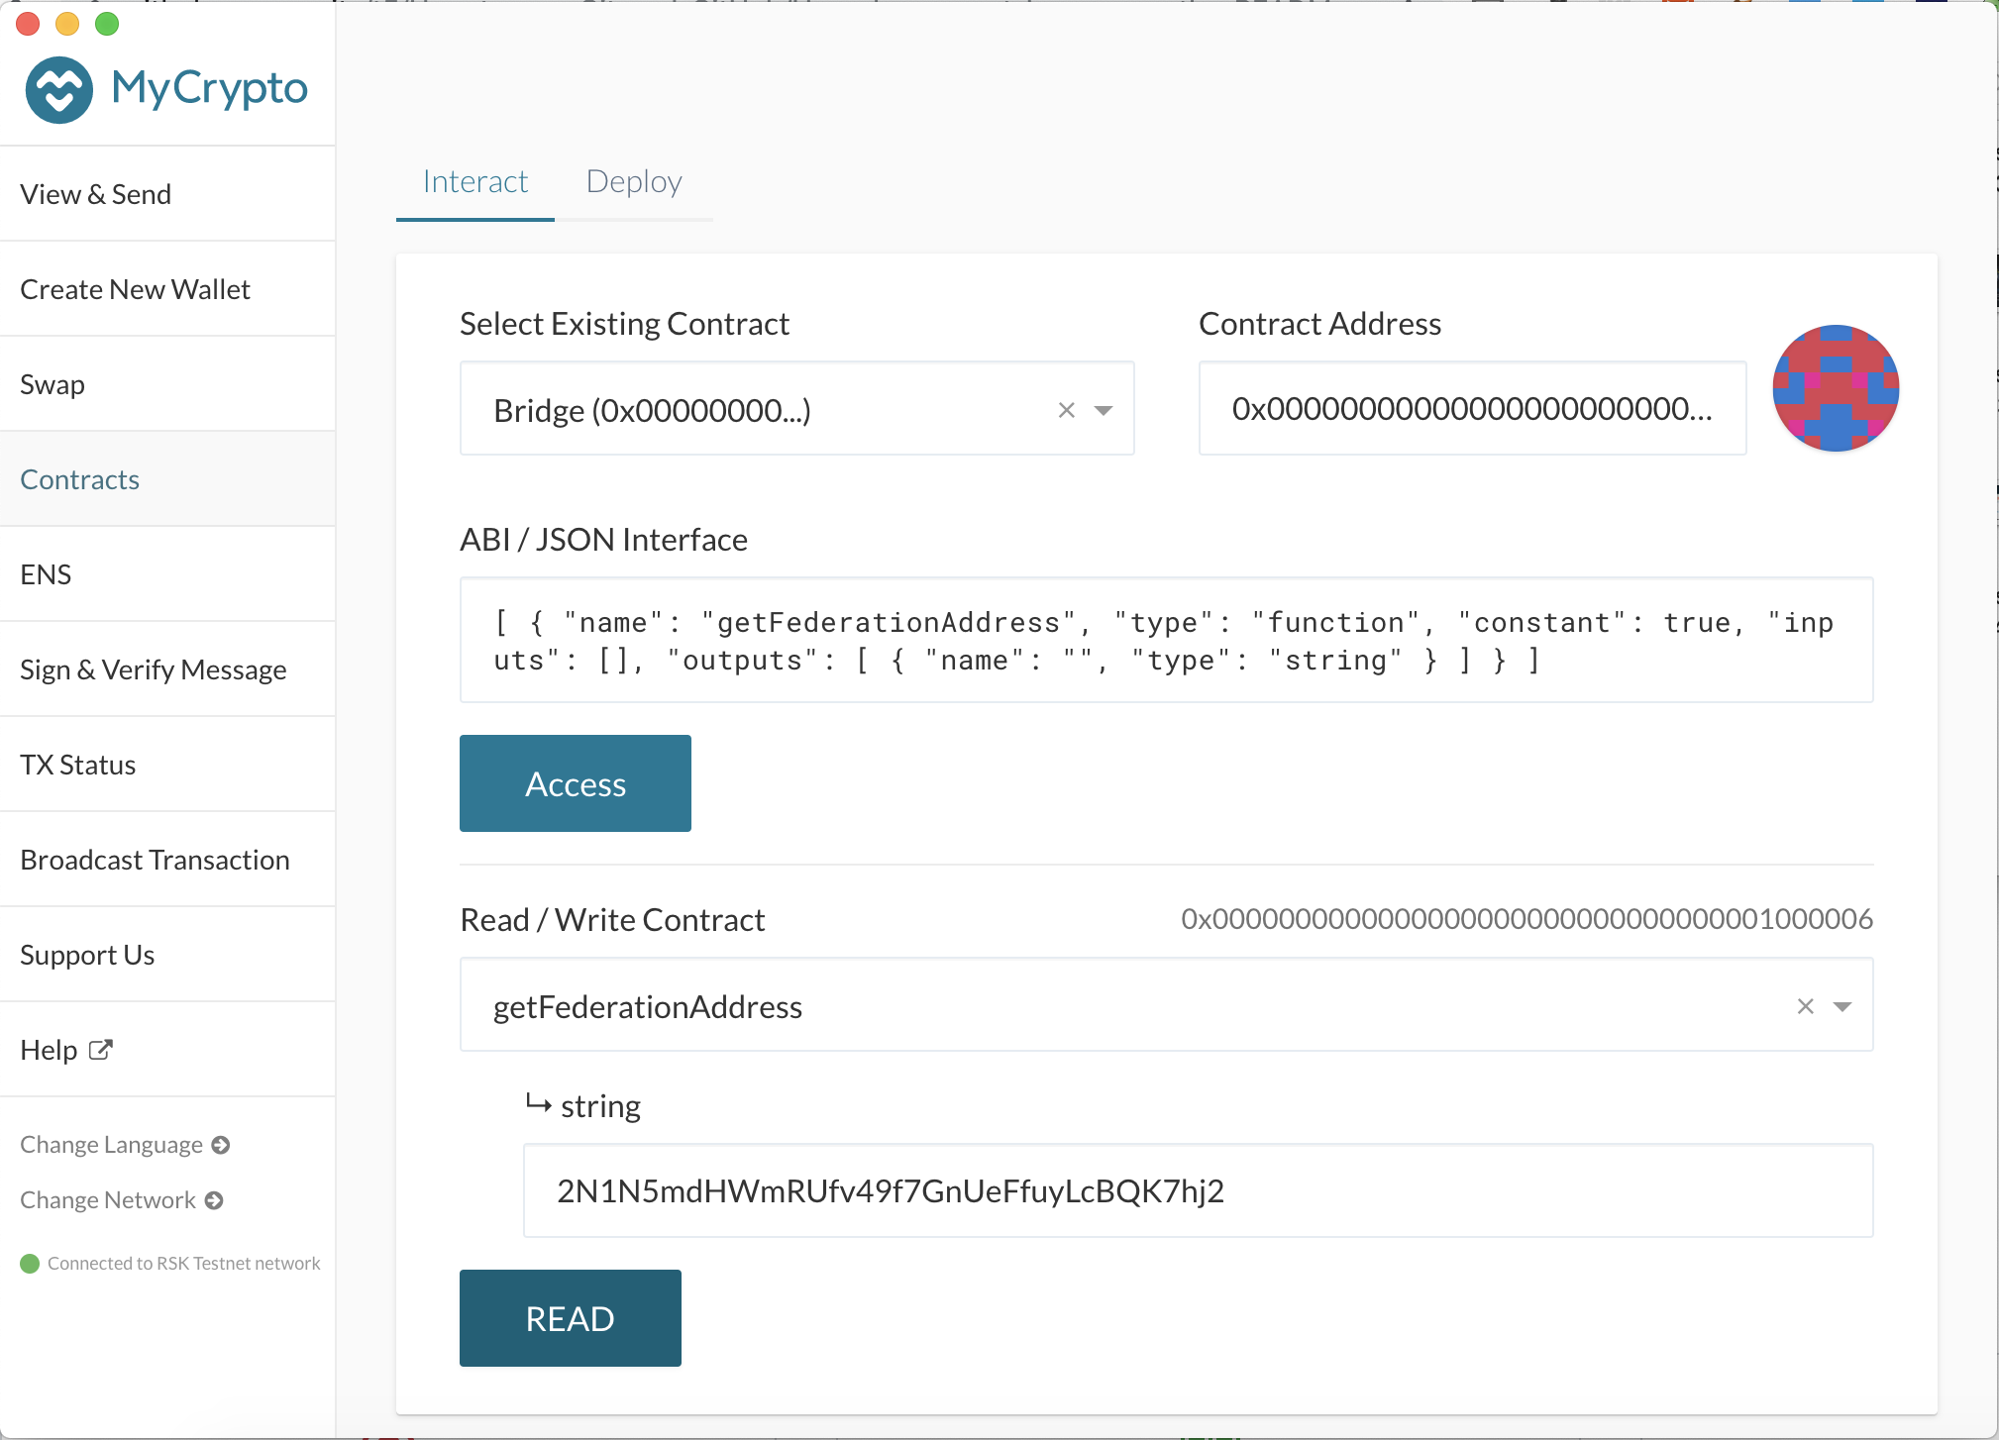Screen dimensions: 1999x1440
Task: Click the RSK Testnet network status icon
Action: click(x=30, y=1263)
